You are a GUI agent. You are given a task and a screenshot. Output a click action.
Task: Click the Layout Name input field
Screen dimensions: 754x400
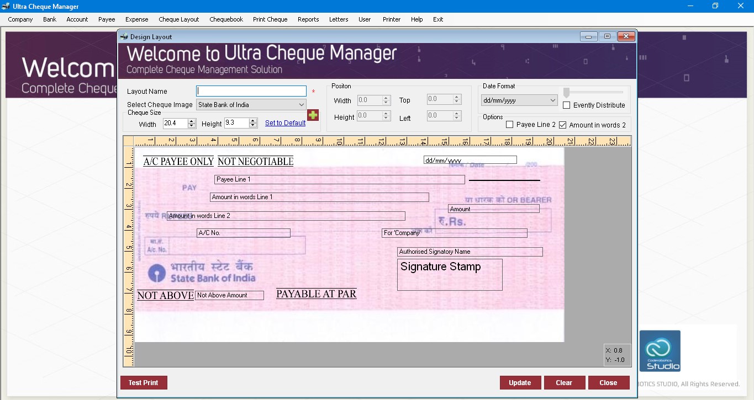[251, 91]
